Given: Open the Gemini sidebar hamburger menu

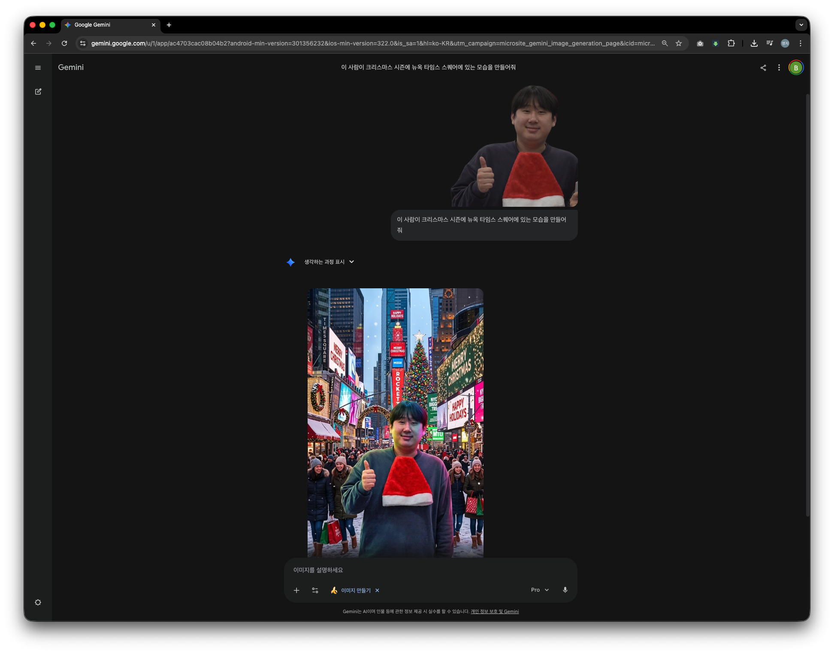Looking at the screenshot, I should [38, 68].
